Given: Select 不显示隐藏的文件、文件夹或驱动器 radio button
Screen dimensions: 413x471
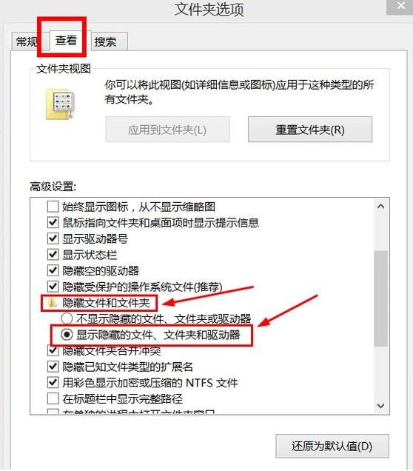Looking at the screenshot, I should [x=67, y=318].
